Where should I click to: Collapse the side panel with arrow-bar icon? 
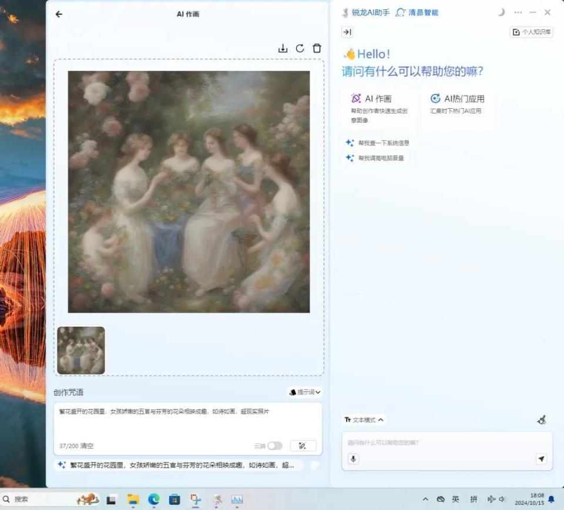pyautogui.click(x=347, y=32)
